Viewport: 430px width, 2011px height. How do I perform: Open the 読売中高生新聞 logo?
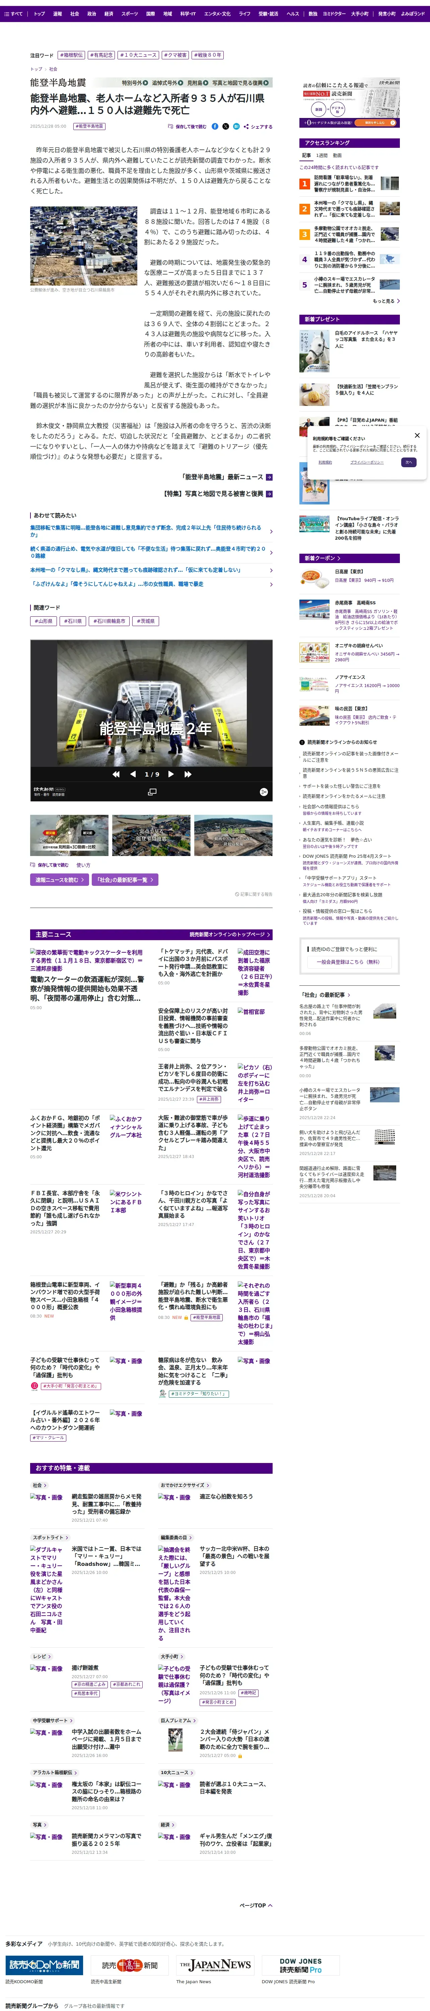coord(130,1966)
